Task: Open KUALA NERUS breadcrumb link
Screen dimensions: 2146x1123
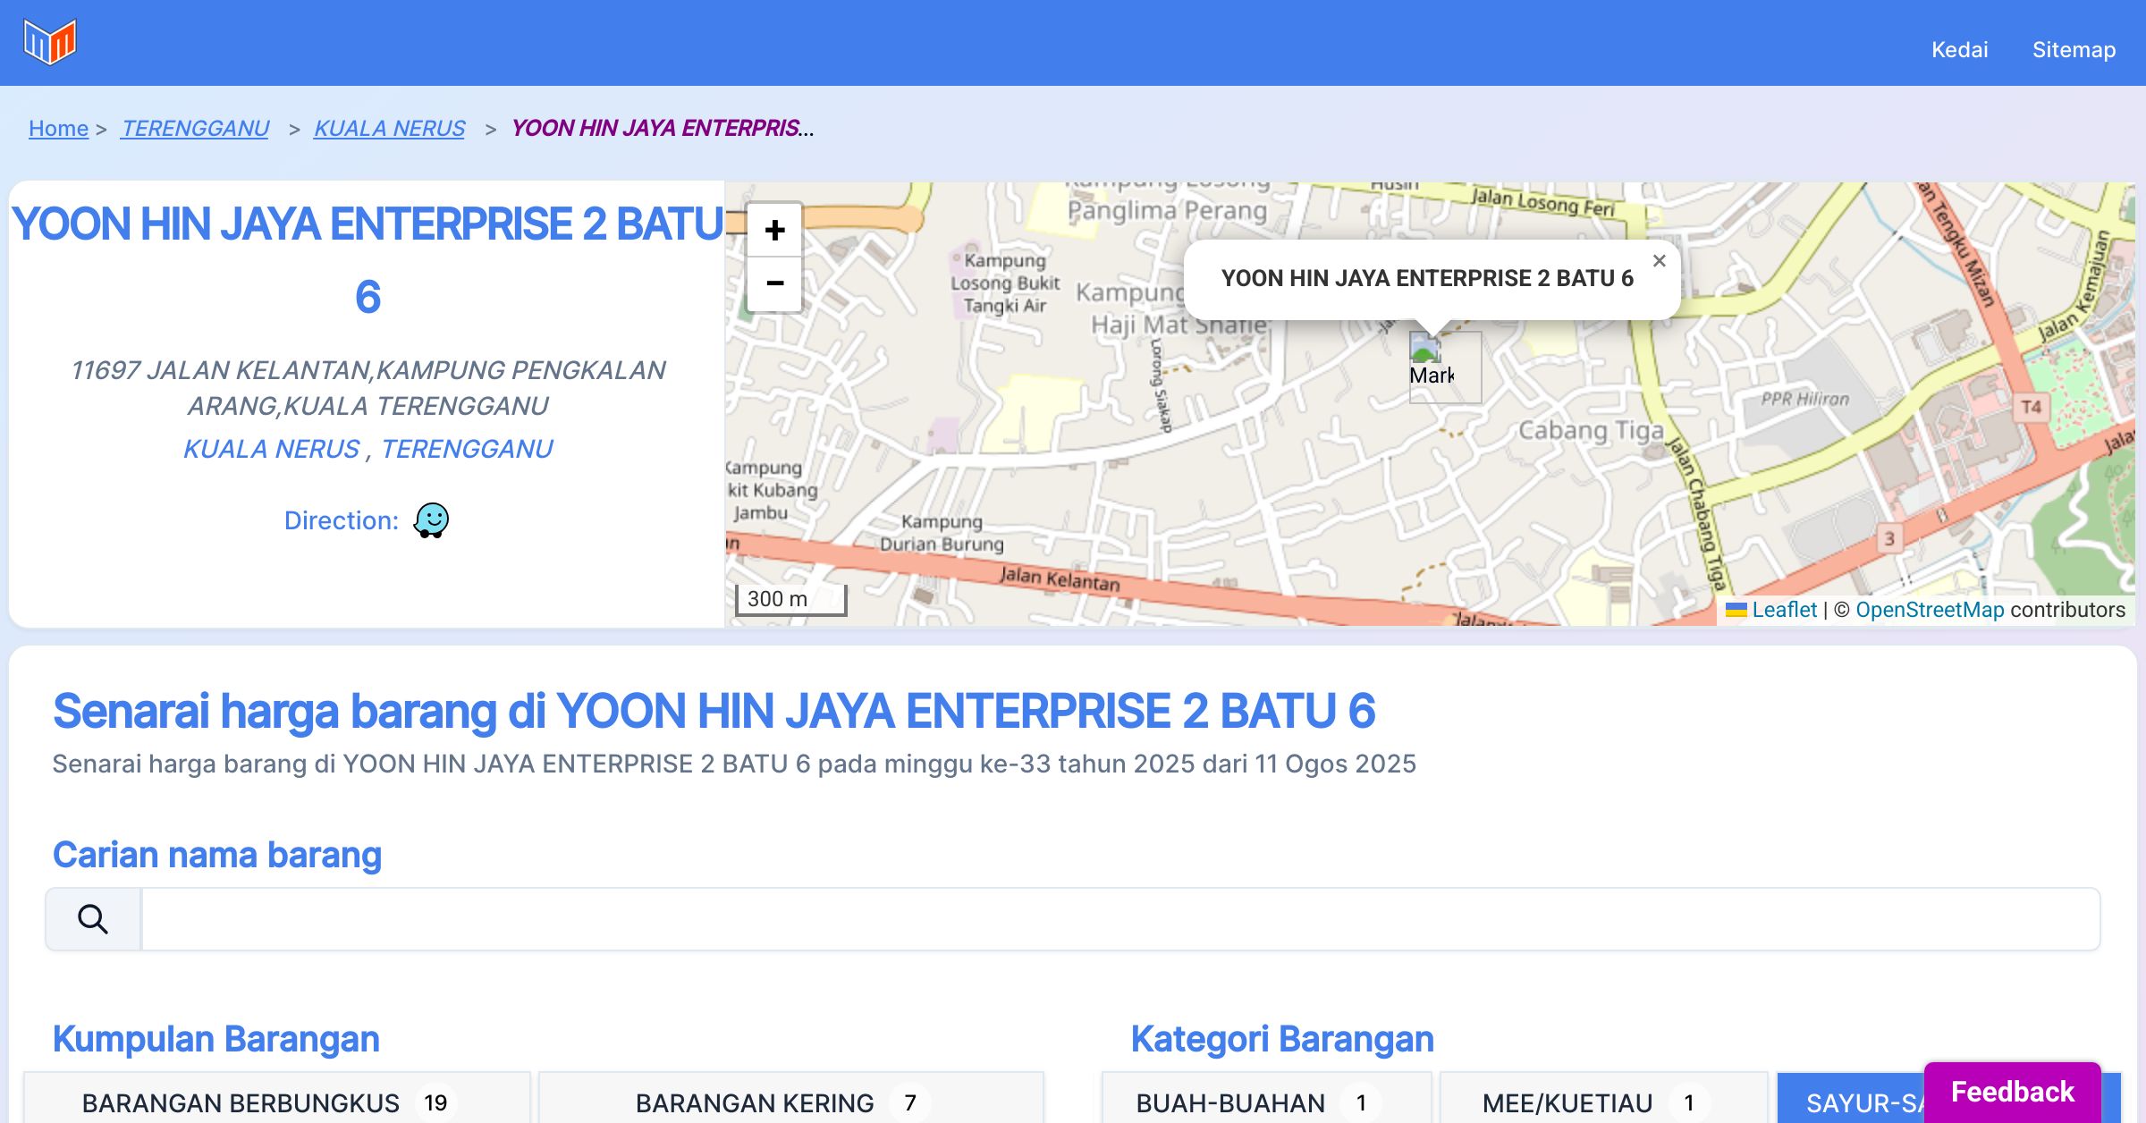Action: click(389, 129)
